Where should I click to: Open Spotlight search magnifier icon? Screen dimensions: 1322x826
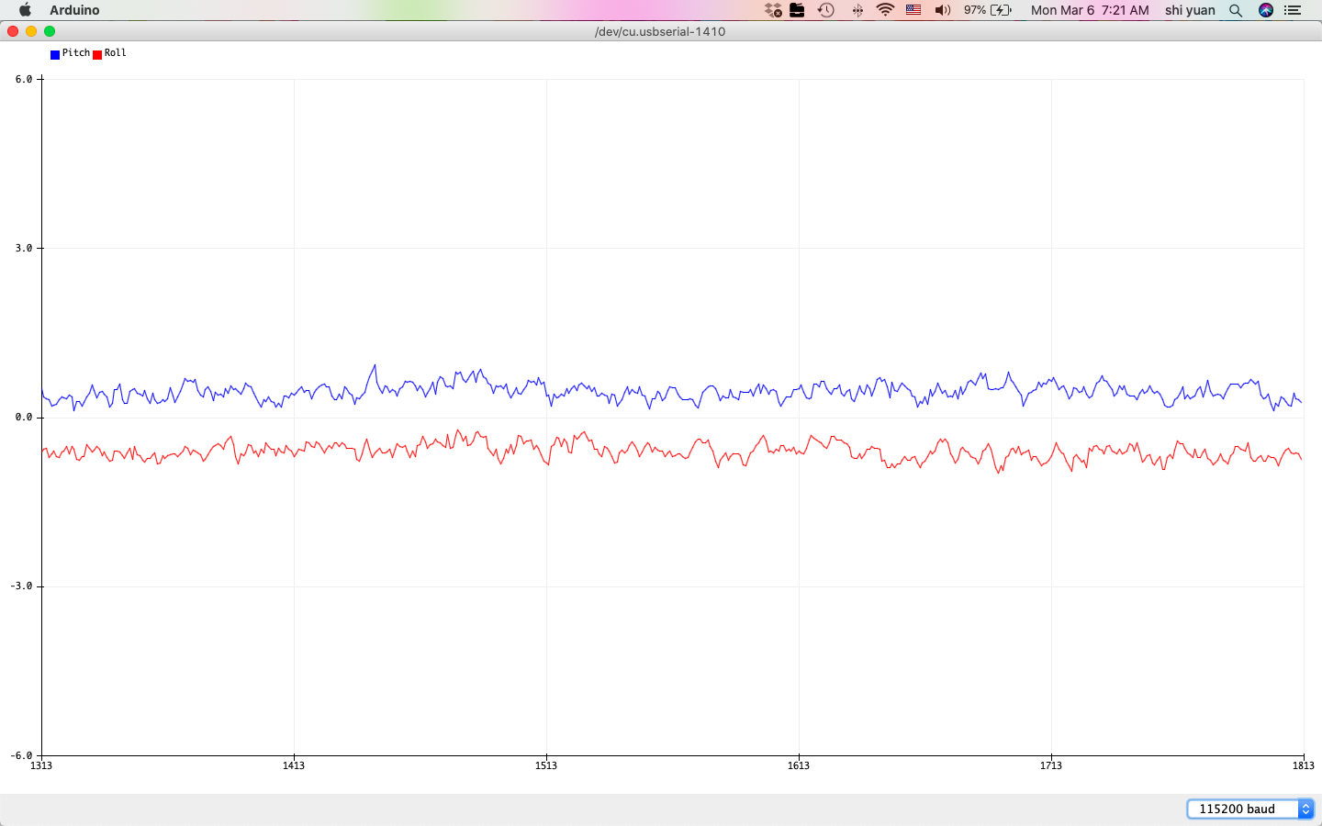(1236, 10)
